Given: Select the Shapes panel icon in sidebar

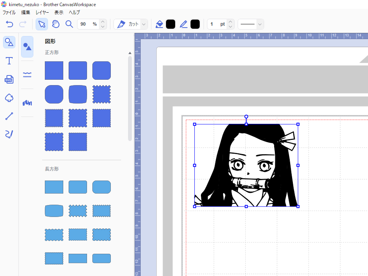Looking at the screenshot, I should [9, 42].
